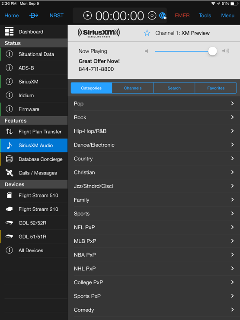
Task: Expand the Comedy category chevron
Action: click(232, 310)
